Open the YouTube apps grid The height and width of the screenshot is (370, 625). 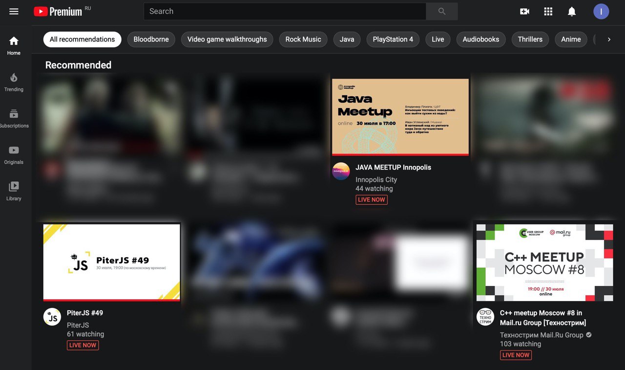click(548, 11)
